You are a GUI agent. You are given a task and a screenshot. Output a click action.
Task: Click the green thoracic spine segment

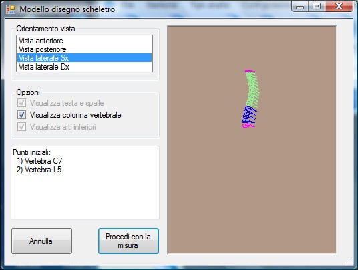tap(252, 90)
